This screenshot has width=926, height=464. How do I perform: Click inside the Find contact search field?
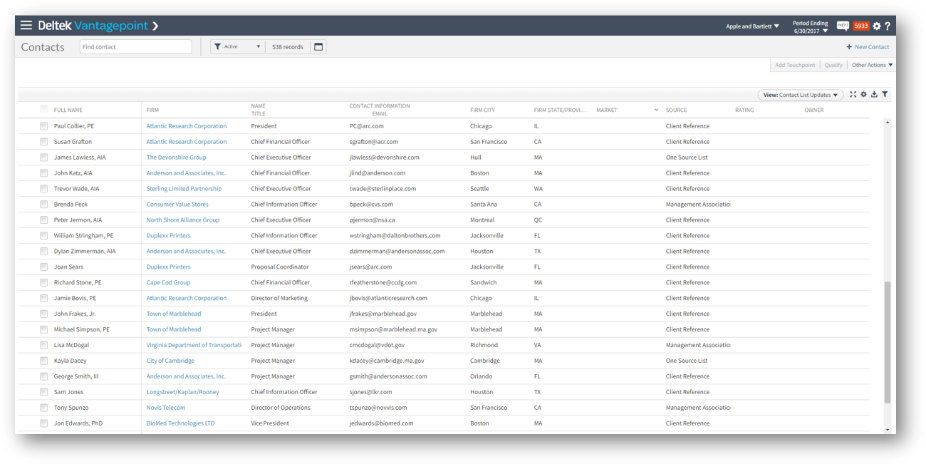pyautogui.click(x=135, y=46)
